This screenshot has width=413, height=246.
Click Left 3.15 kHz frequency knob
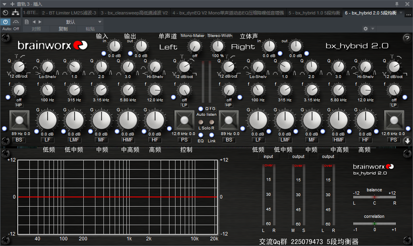point(101,90)
